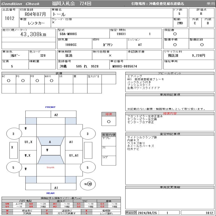This screenshot has height=216, width=216.
Task: Click assessment note 'サイドシルクランプ跡'
Action: [142, 137]
